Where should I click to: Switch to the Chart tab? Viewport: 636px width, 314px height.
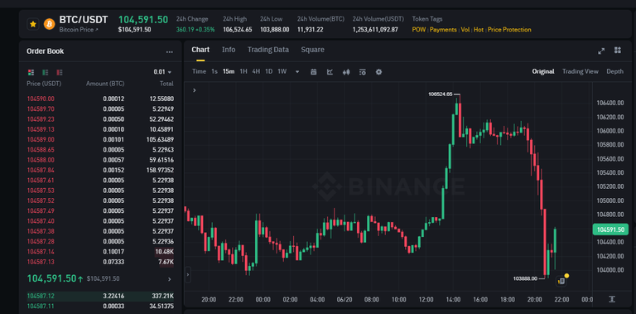(x=200, y=50)
